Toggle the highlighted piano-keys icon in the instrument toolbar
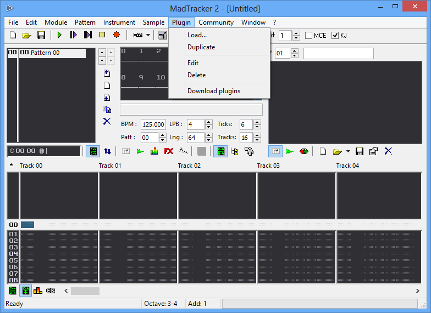Viewport: 431px width, 313px height. 275,151
